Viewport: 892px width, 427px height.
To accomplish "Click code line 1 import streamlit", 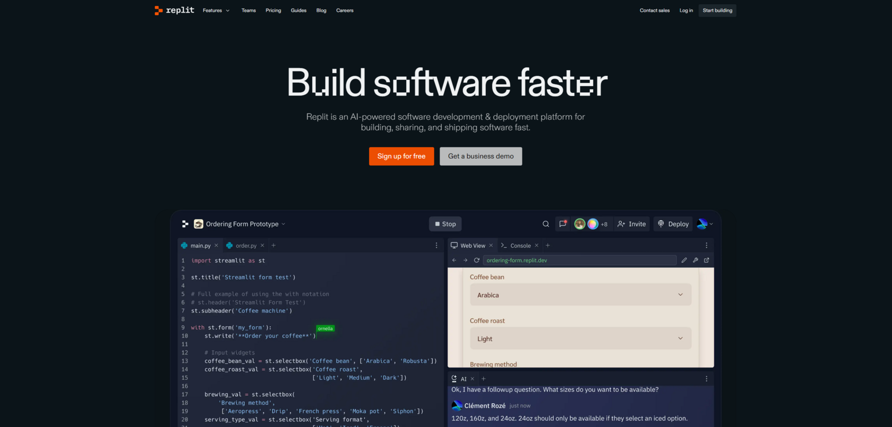I will (228, 260).
